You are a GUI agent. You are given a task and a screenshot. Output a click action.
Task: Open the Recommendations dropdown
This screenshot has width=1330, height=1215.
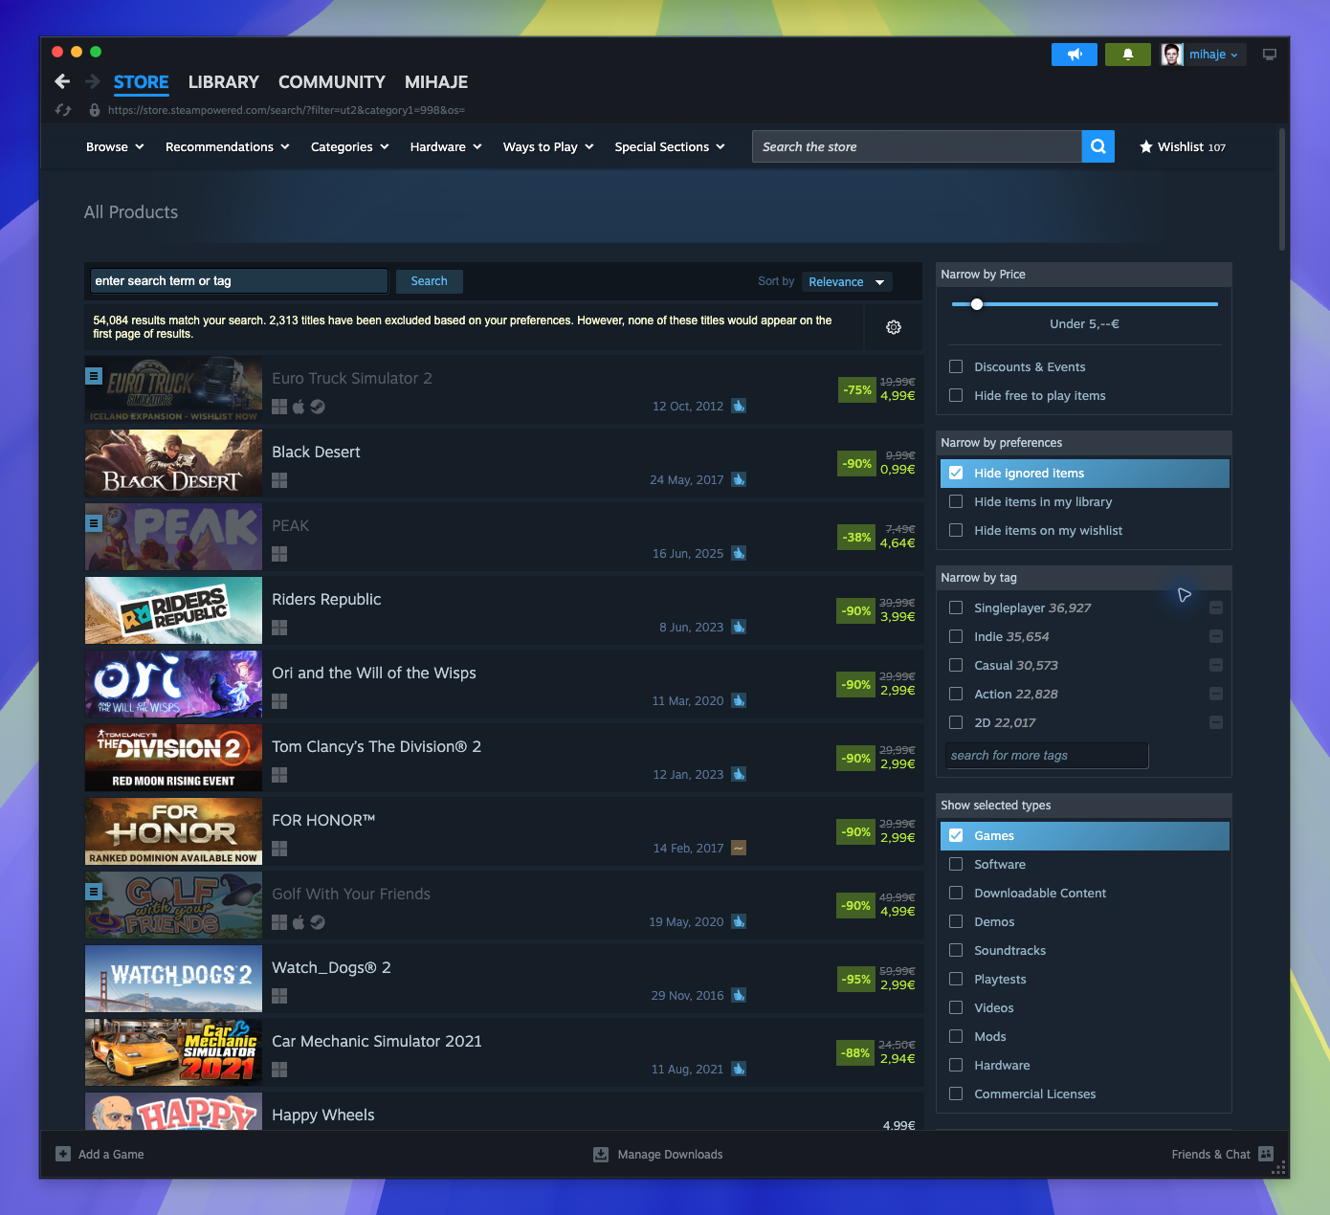coord(228,146)
